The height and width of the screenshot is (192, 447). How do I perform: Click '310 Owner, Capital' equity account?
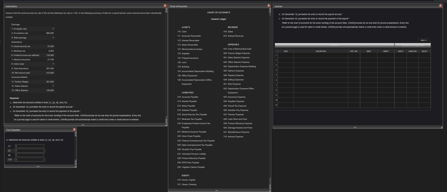tap(186, 180)
